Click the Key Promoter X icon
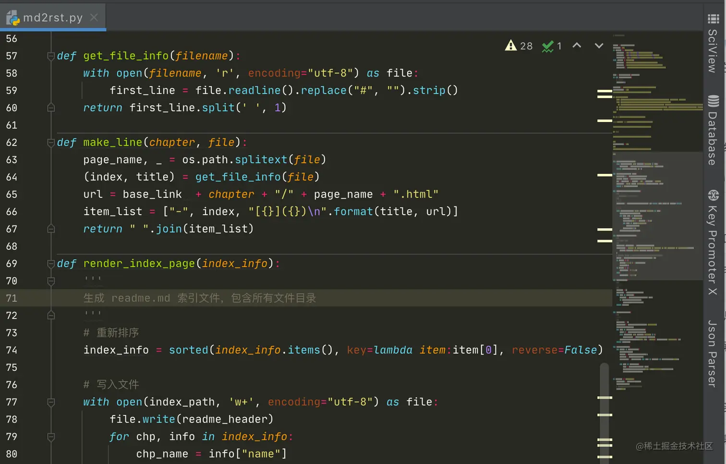This screenshot has height=464, width=726. [x=713, y=195]
